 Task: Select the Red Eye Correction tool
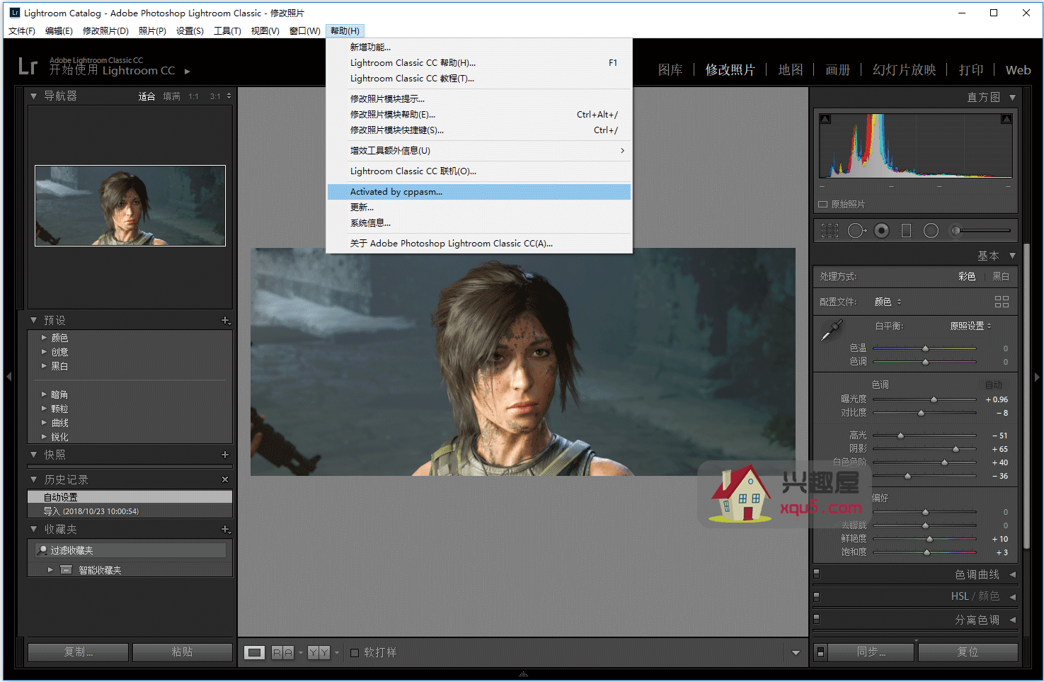[881, 230]
